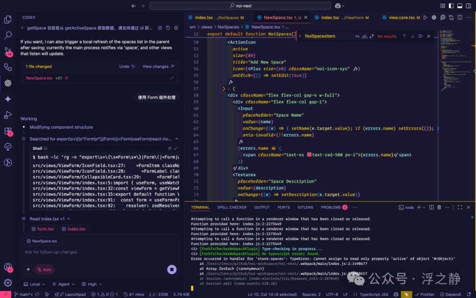Viewport: 476px width, 298px height.
Task: Switch to the view.core.tsx editor tab
Action: point(402,18)
